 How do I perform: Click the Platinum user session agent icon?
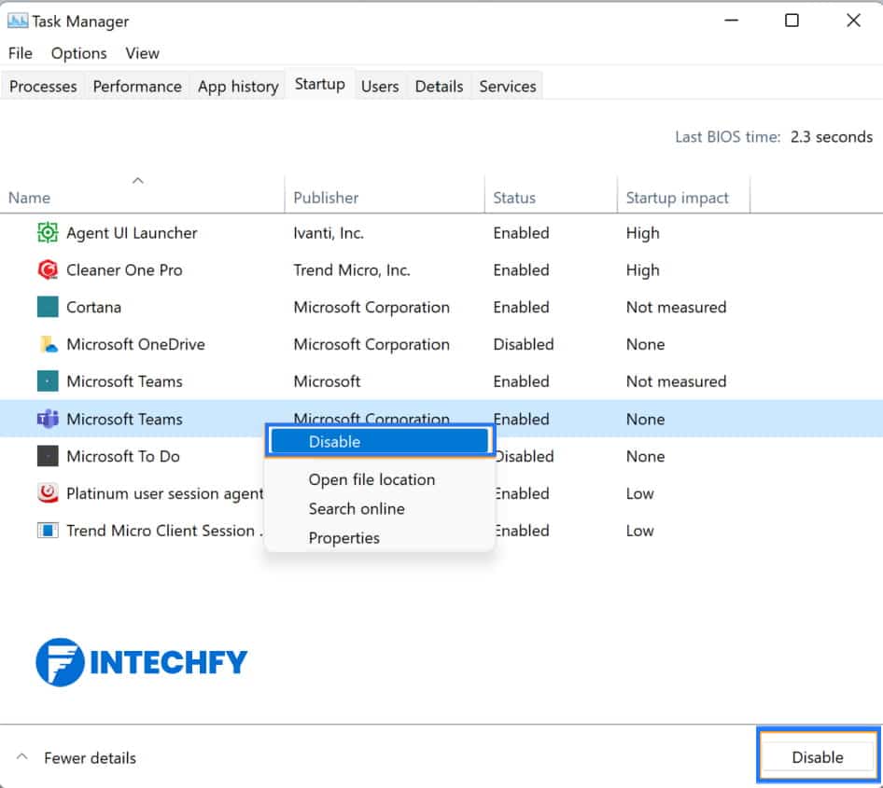48,493
